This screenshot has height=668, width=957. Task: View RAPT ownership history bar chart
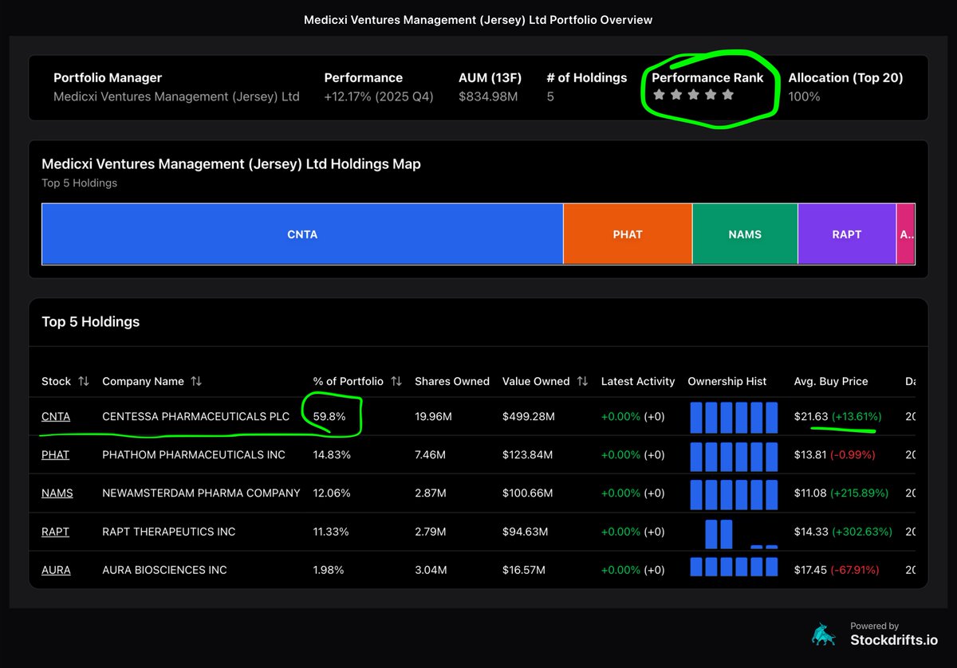[x=733, y=532]
